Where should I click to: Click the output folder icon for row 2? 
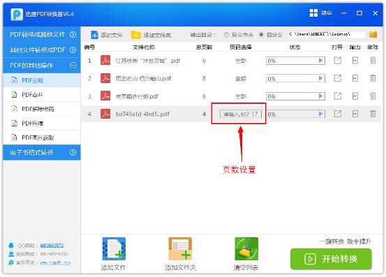click(x=355, y=78)
